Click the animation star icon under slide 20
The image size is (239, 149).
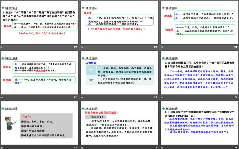pos(82,47)
